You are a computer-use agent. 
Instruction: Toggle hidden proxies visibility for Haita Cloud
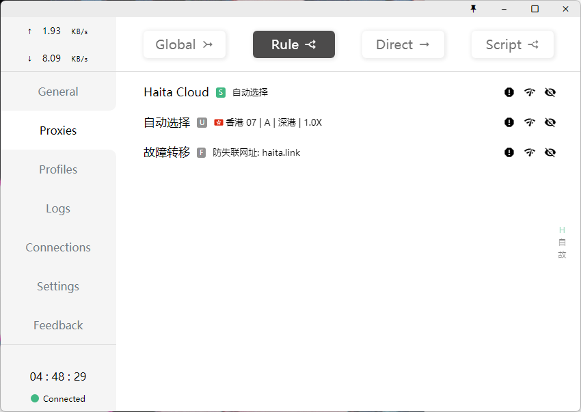(x=550, y=92)
